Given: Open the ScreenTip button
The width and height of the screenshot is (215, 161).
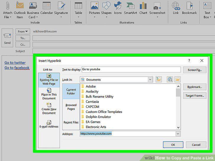Looking at the screenshot, I should tap(195, 70).
